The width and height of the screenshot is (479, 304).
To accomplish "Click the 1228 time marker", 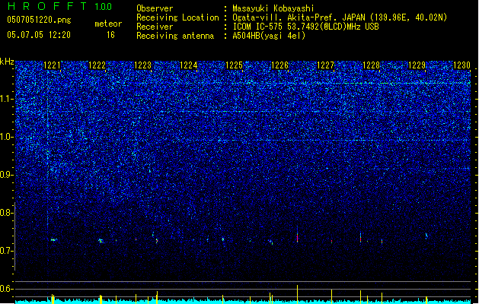I will coord(371,65).
